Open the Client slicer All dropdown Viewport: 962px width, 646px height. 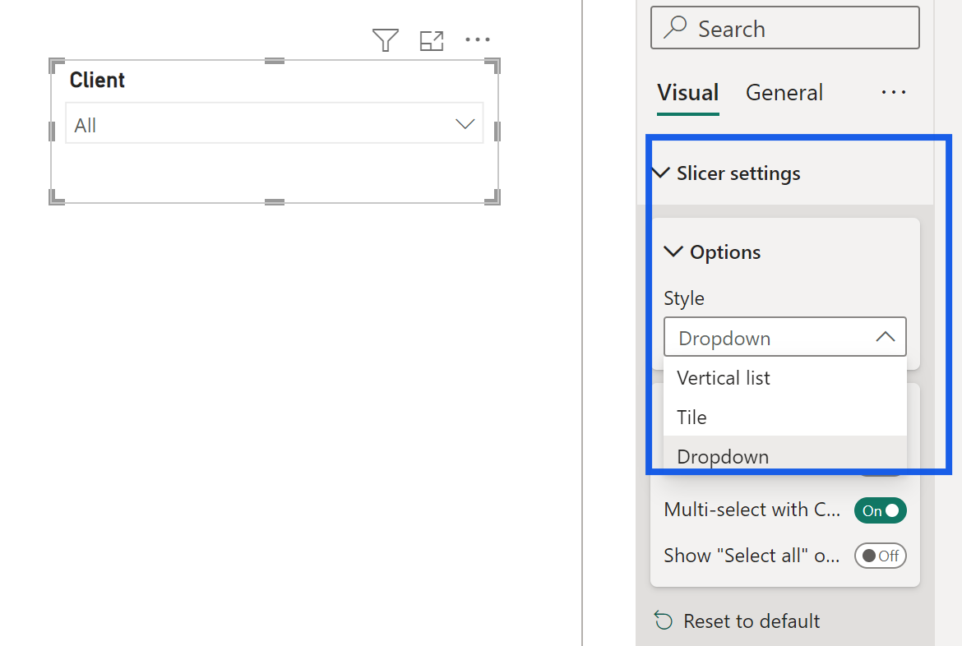(x=275, y=123)
